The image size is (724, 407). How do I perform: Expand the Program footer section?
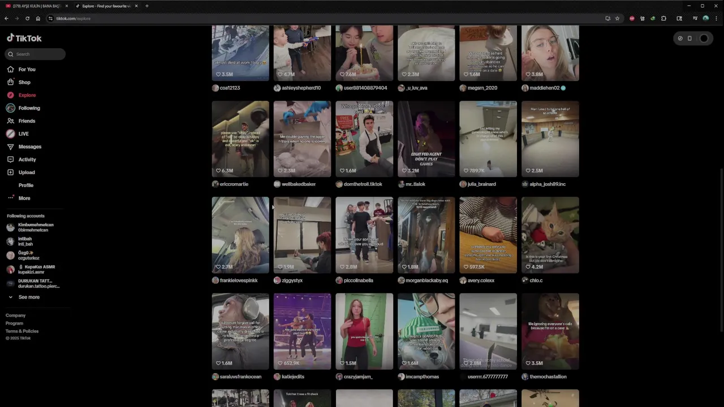coord(15,323)
